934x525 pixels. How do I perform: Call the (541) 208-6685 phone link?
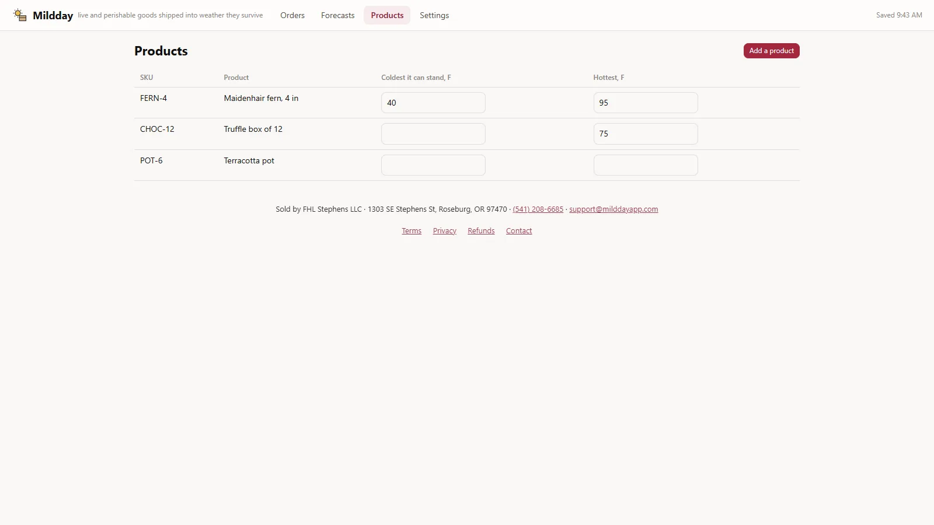(x=538, y=209)
